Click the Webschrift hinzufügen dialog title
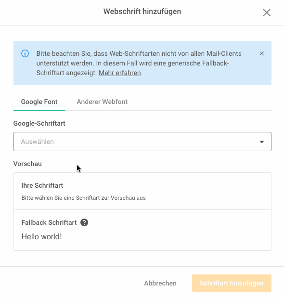This screenshot has height=298, width=284. pyautogui.click(x=142, y=12)
